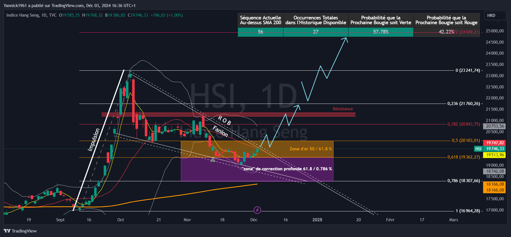The width and height of the screenshot is (511, 237).
Task: Click the Sept label on the time axis
Action: point(60,220)
